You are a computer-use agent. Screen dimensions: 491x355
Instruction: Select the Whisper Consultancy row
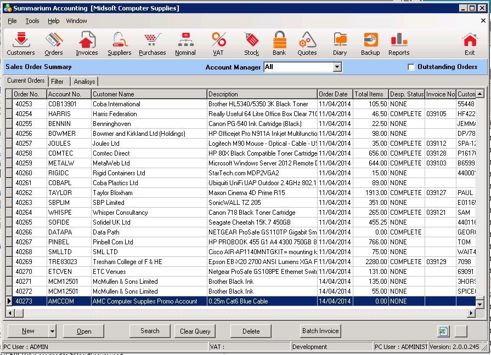coord(240,213)
